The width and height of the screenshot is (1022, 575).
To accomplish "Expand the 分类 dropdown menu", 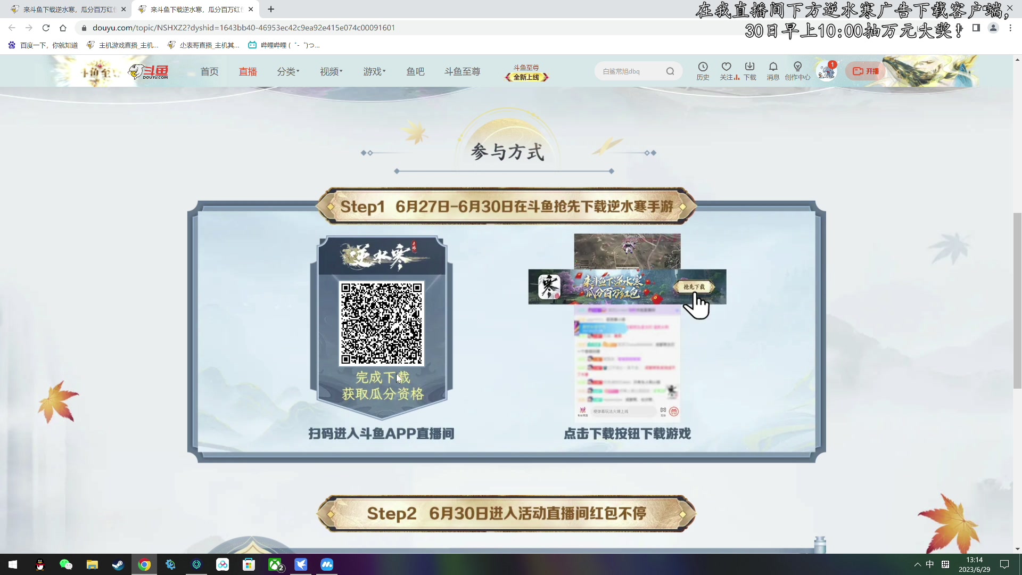I will click(288, 71).
